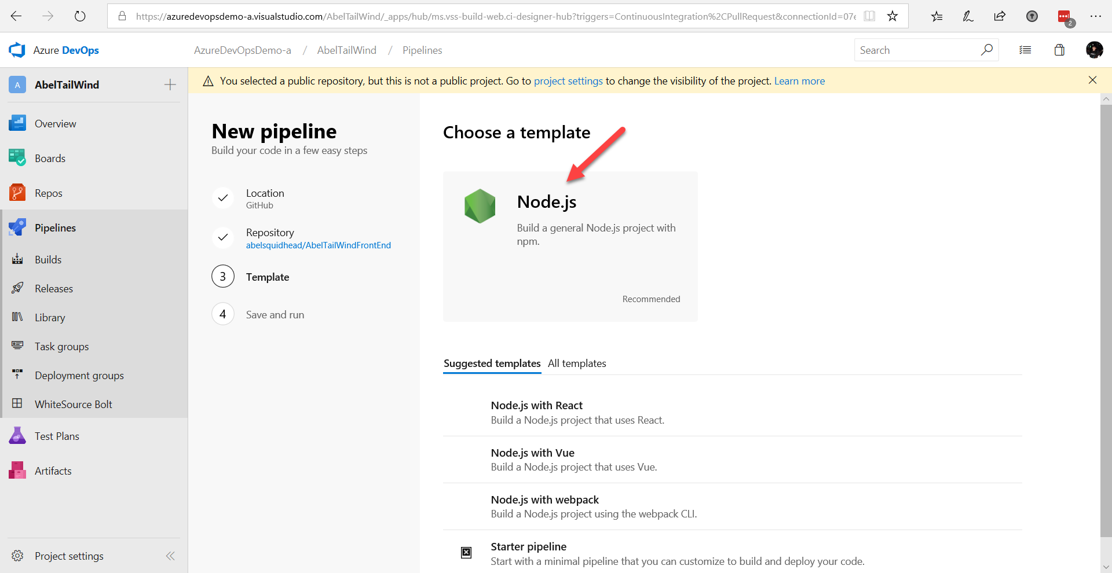Go to the Location step checkmark

click(223, 198)
